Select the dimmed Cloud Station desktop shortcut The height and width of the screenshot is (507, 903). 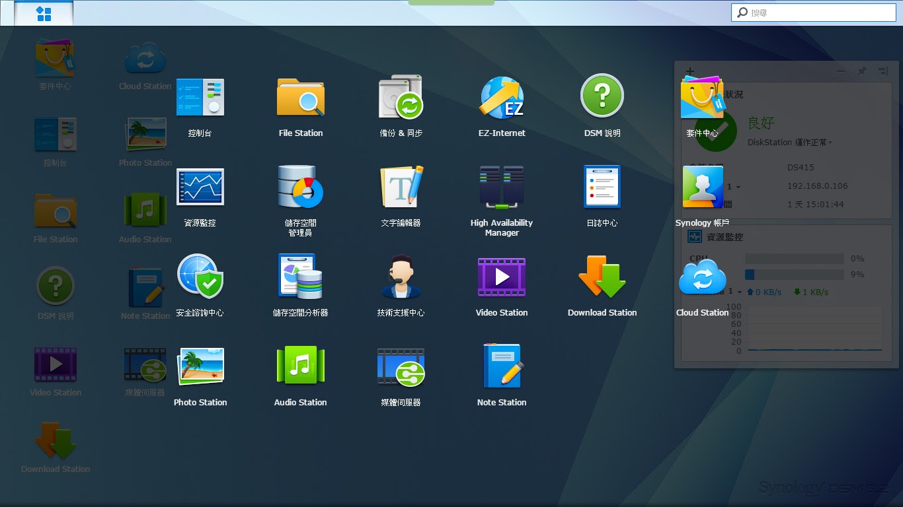(145, 65)
